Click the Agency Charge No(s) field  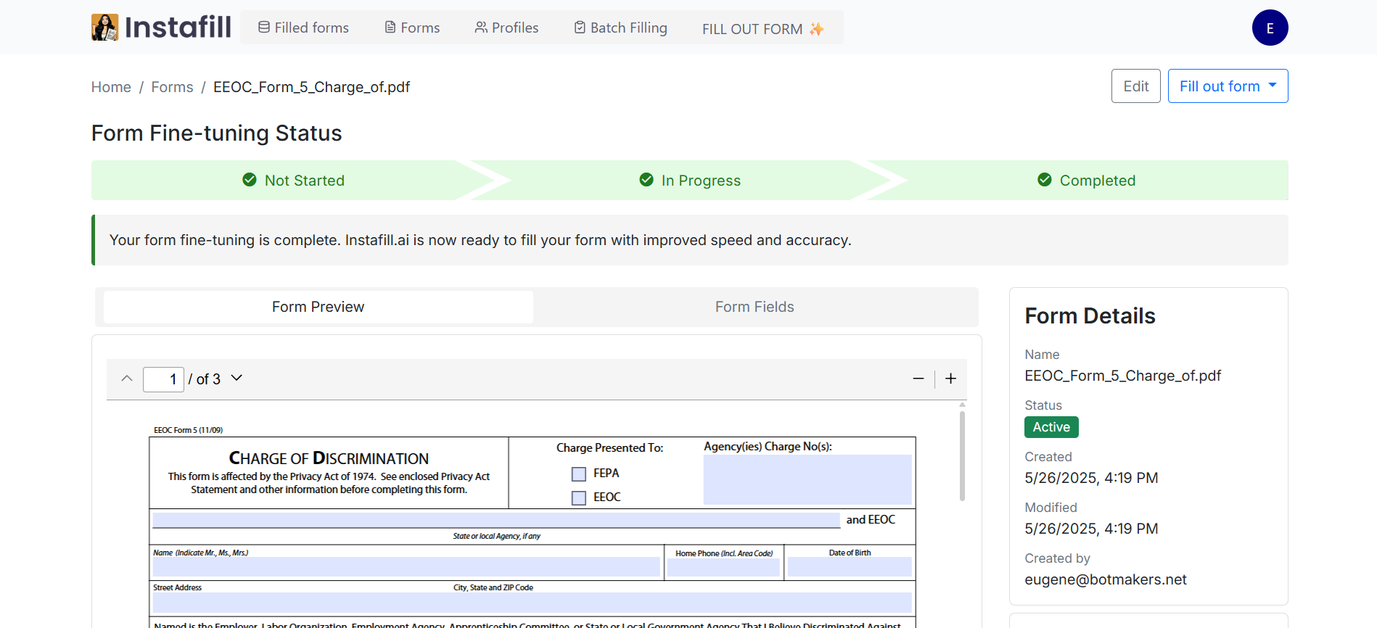(807, 479)
